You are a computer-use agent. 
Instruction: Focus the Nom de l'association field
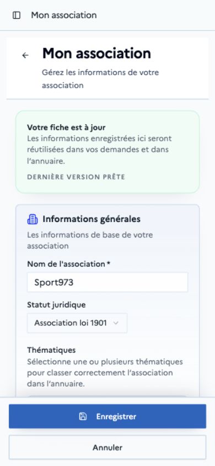click(108, 282)
